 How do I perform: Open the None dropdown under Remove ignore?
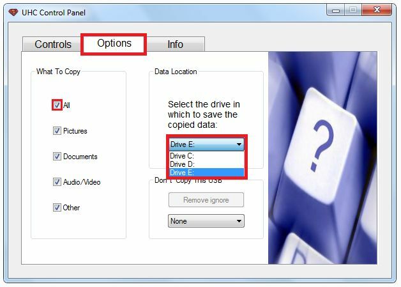pos(206,221)
